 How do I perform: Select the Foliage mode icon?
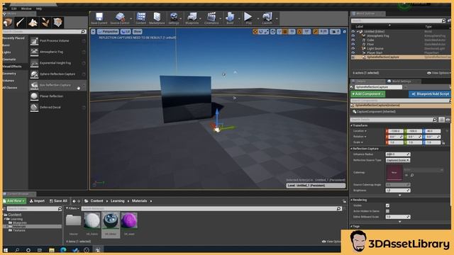45,23
